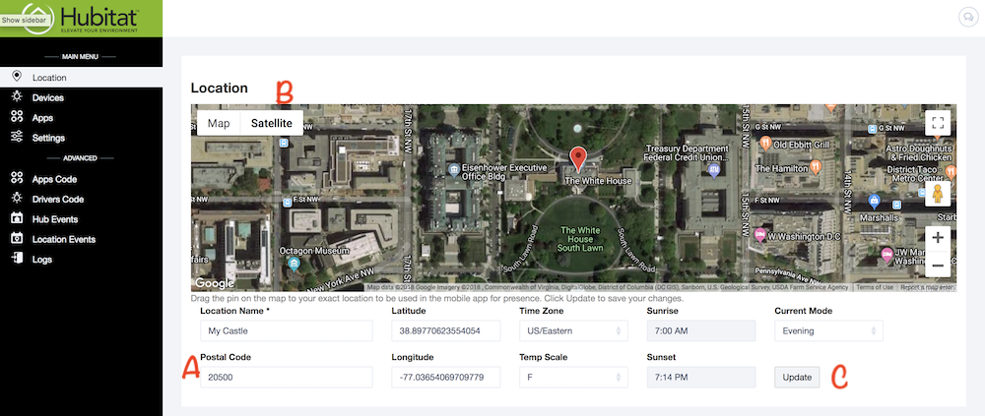Toggle fullscreen map view

[937, 124]
